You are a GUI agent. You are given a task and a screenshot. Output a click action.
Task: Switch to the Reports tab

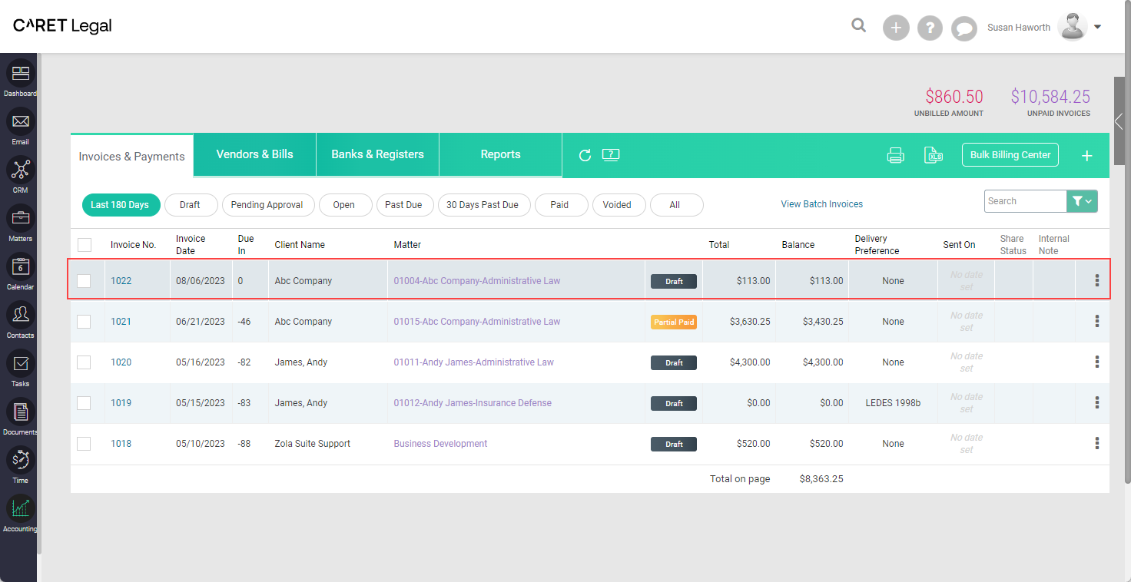tap(500, 154)
